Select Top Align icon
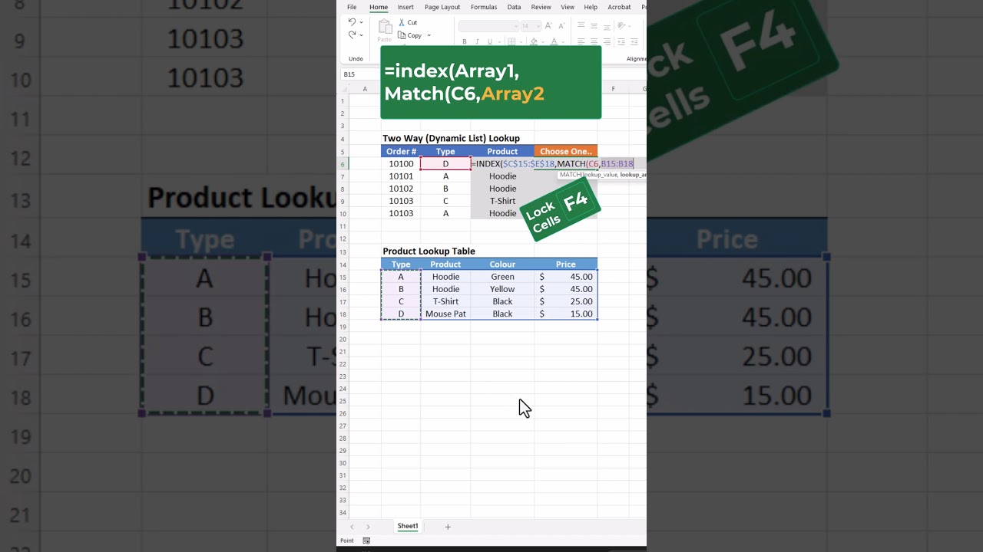 click(x=581, y=25)
